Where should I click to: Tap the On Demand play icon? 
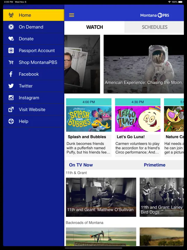pyautogui.click(x=11, y=27)
